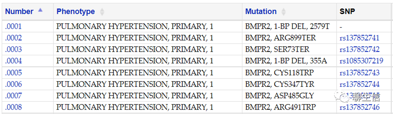Open allelic variant .0007 link
This screenshot has width=393, height=114.
[x=13, y=96]
